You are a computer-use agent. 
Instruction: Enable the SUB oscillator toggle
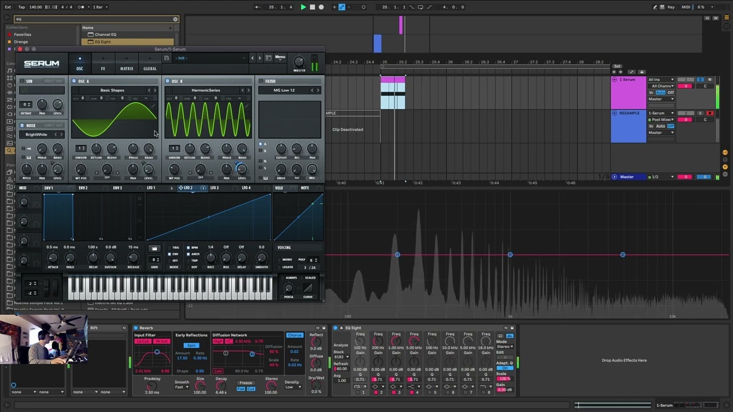coord(22,81)
